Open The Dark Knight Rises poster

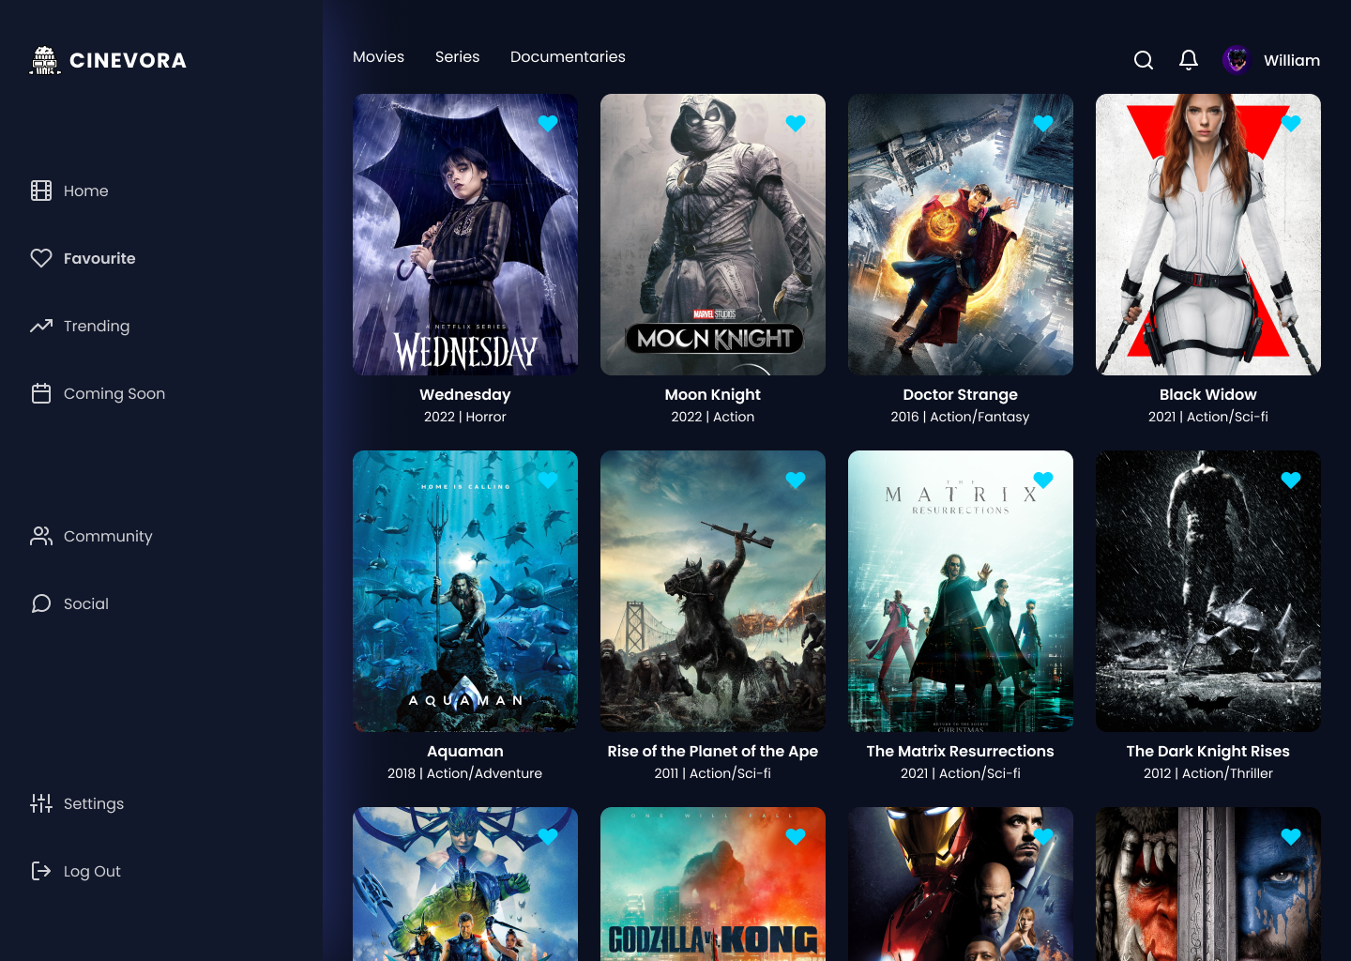coord(1208,591)
